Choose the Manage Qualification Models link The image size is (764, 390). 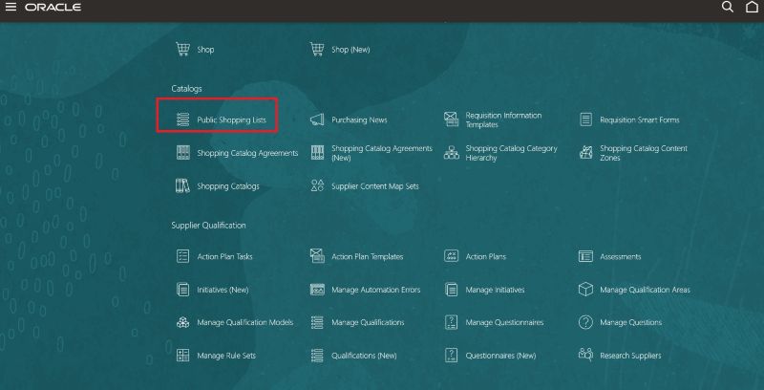pyautogui.click(x=245, y=322)
